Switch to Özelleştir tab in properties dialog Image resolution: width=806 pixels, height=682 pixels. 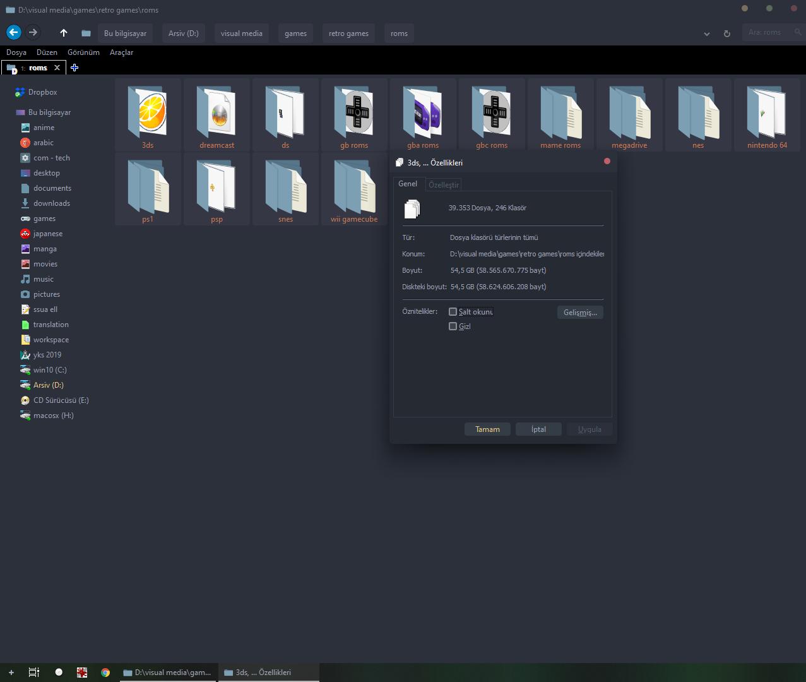click(444, 184)
